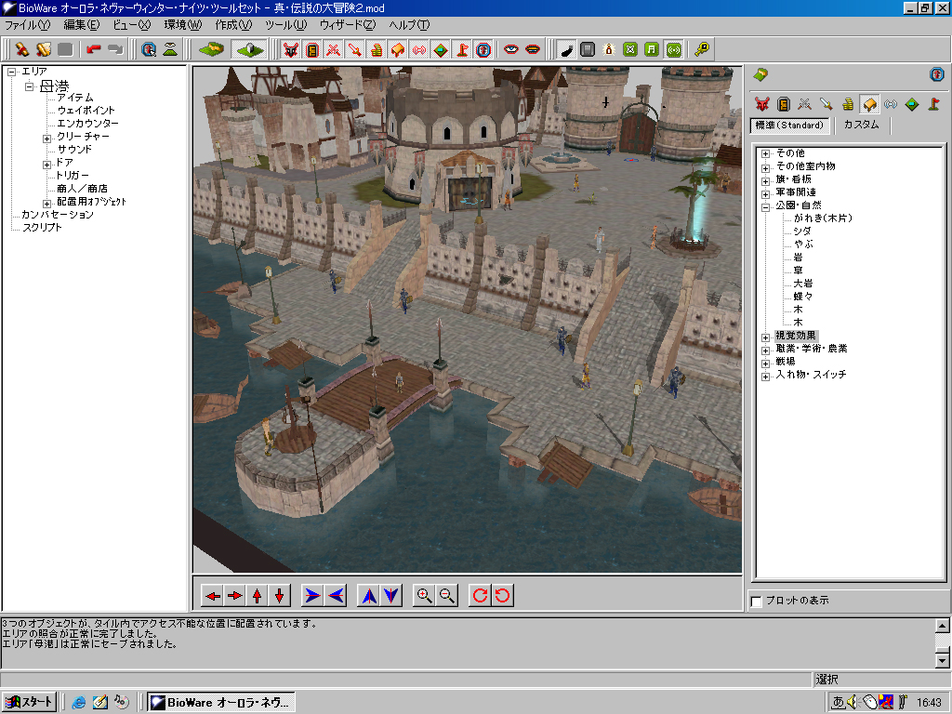Switch to the カスタム tab
952x714 pixels.
click(861, 125)
